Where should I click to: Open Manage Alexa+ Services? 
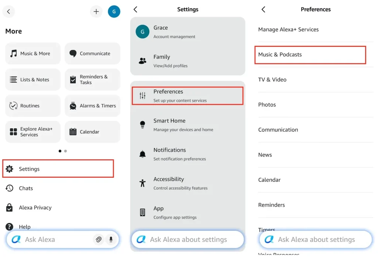coord(316,29)
